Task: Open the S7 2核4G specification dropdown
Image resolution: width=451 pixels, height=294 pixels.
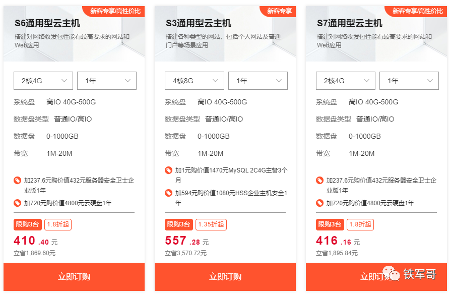Action: coord(346,81)
